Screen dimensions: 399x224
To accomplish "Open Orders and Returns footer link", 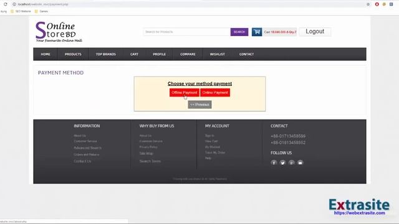I will [x=87, y=154].
